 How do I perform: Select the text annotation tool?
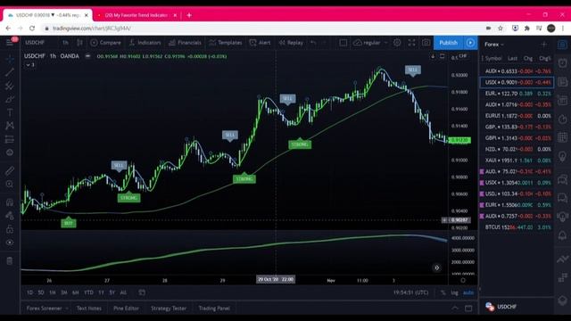[x=10, y=112]
